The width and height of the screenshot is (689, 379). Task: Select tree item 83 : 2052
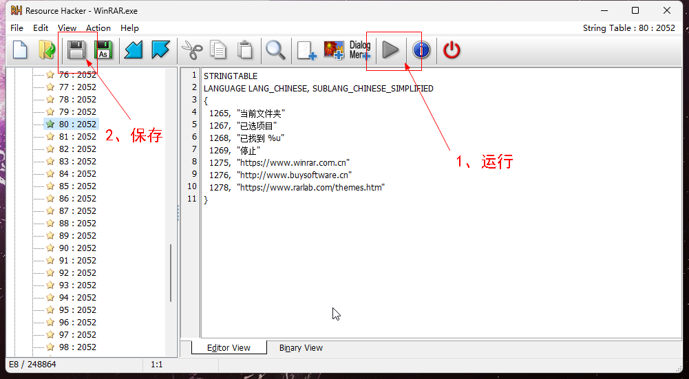pos(78,161)
